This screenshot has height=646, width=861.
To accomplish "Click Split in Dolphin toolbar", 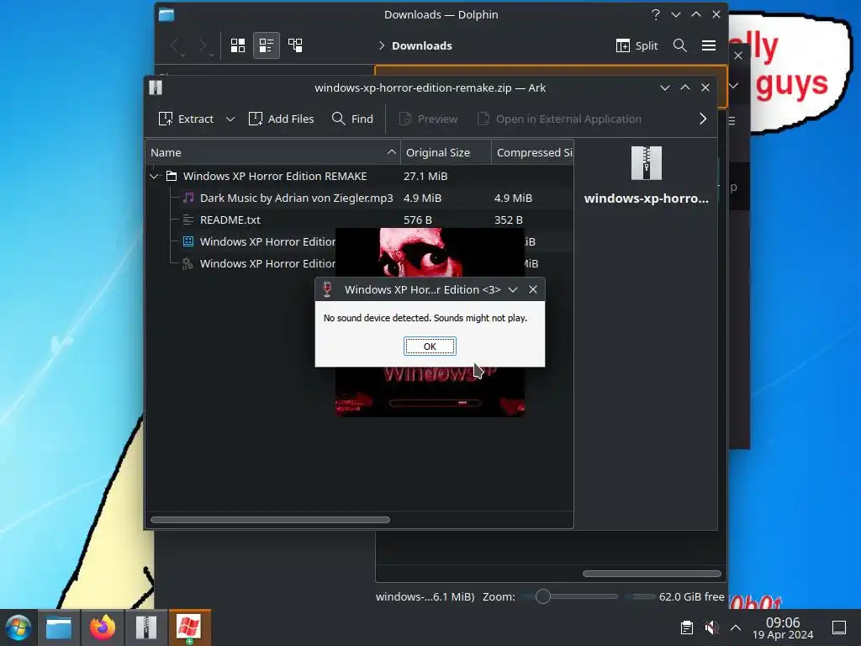I will [x=637, y=45].
